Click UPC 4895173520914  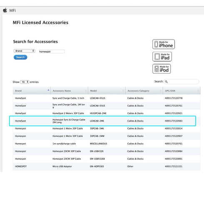[x=174, y=129]
